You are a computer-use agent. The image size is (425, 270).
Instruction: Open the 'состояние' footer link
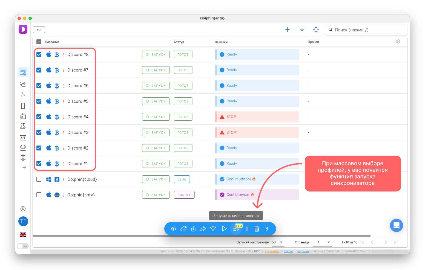pyautogui.click(x=272, y=251)
